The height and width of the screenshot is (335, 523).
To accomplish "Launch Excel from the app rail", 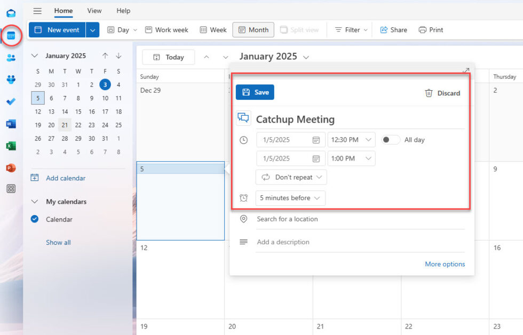I will click(x=11, y=146).
